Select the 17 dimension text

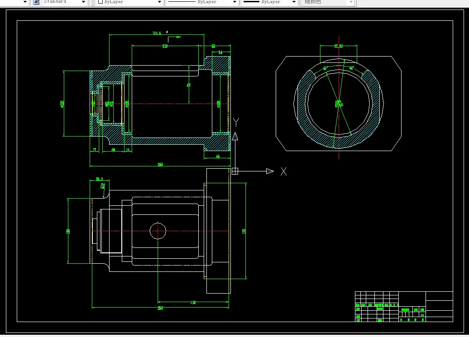click(x=95, y=149)
